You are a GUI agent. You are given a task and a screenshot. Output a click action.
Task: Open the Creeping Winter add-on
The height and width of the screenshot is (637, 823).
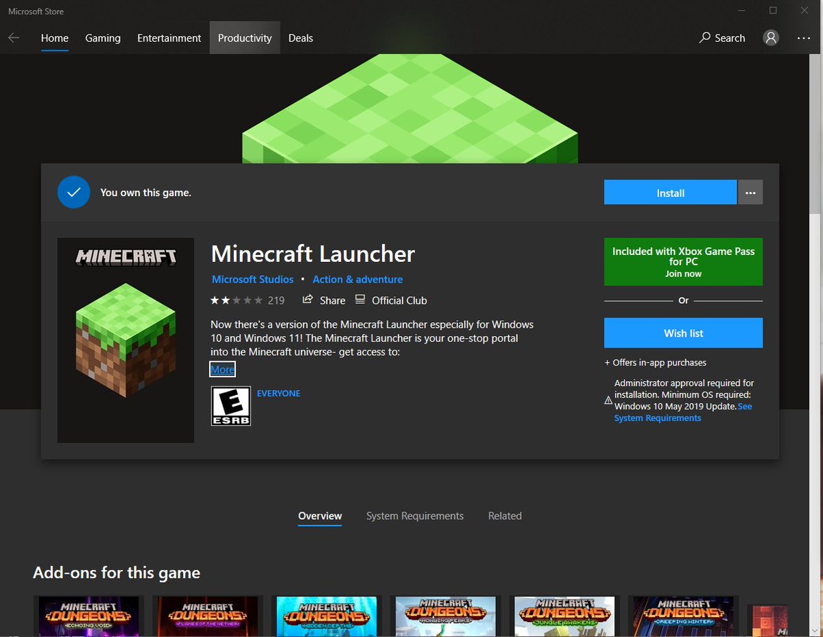(x=684, y=616)
